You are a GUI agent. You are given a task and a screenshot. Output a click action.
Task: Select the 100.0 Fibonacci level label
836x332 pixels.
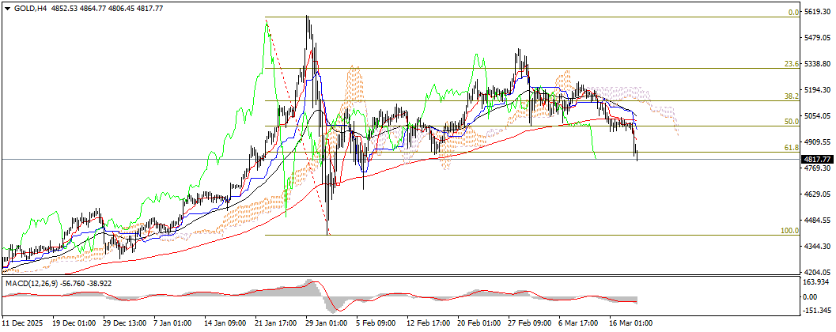tap(791, 230)
